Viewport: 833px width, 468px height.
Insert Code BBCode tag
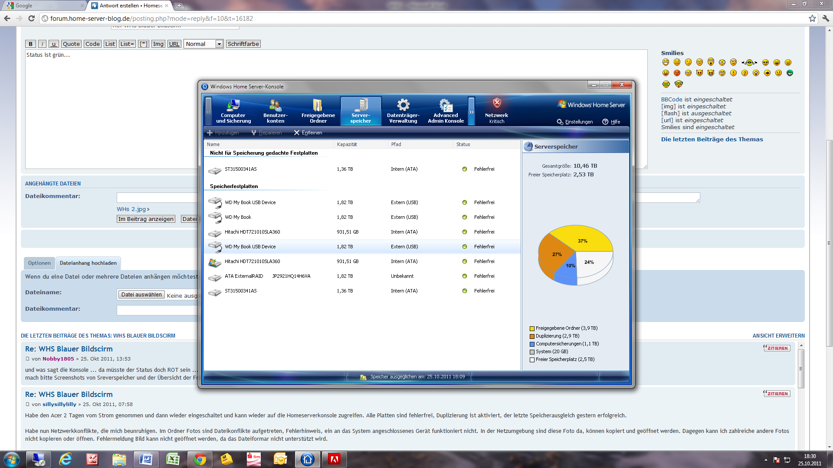coord(92,44)
